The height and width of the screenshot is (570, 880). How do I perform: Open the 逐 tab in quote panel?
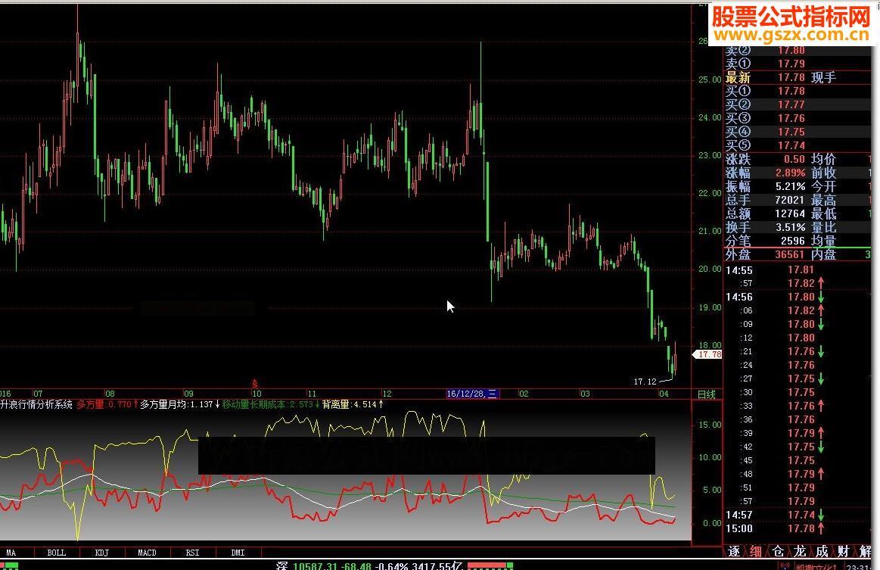(x=733, y=551)
